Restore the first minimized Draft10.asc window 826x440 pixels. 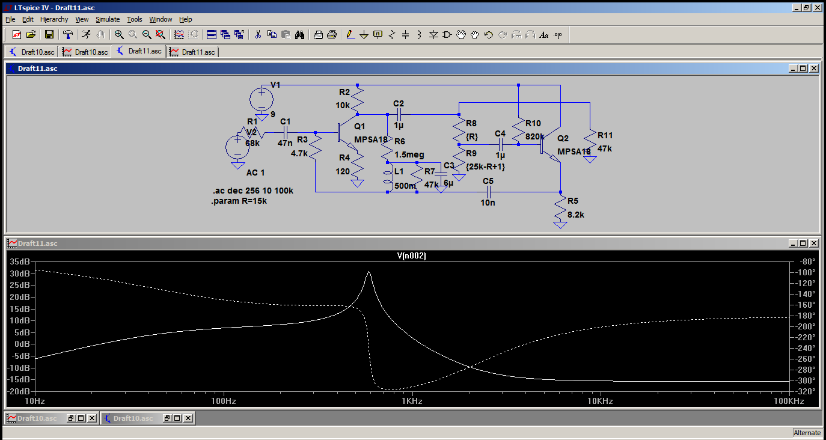click(x=70, y=418)
